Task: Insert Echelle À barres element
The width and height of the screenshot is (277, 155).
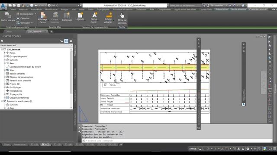Action: (108, 18)
